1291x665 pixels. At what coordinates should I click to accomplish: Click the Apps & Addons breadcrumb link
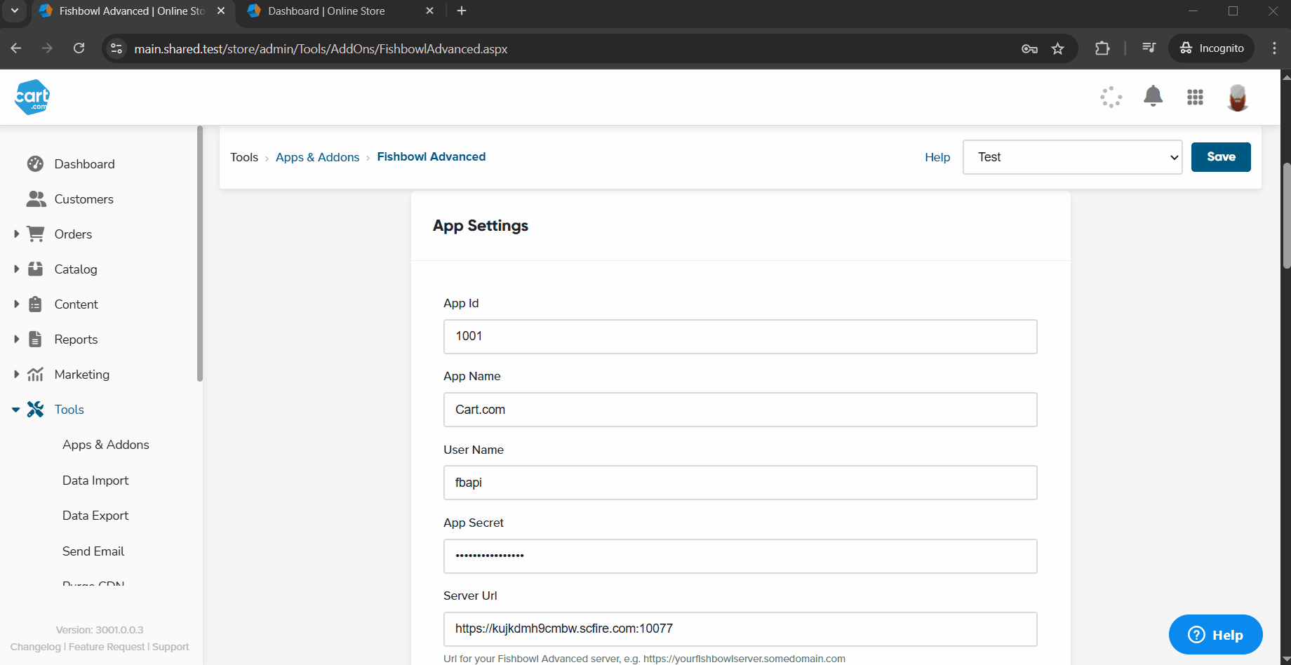pyautogui.click(x=317, y=157)
